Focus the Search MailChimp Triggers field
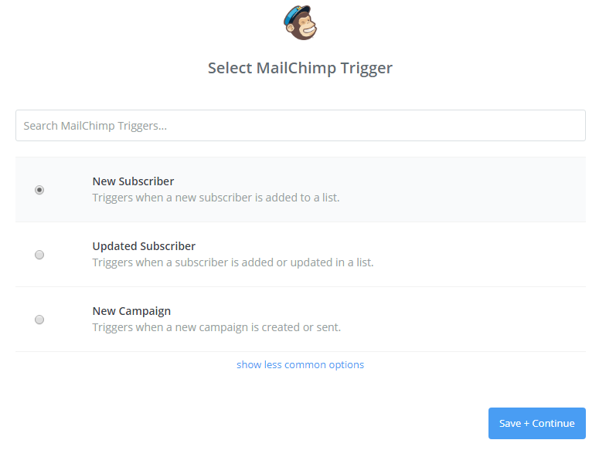 (x=300, y=125)
